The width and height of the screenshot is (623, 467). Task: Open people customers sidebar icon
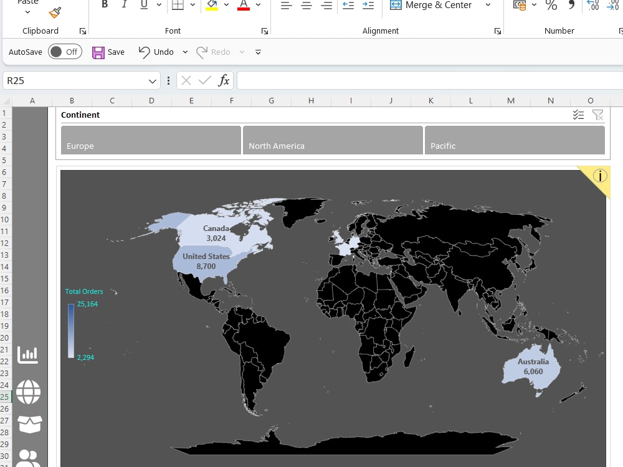[28, 458]
